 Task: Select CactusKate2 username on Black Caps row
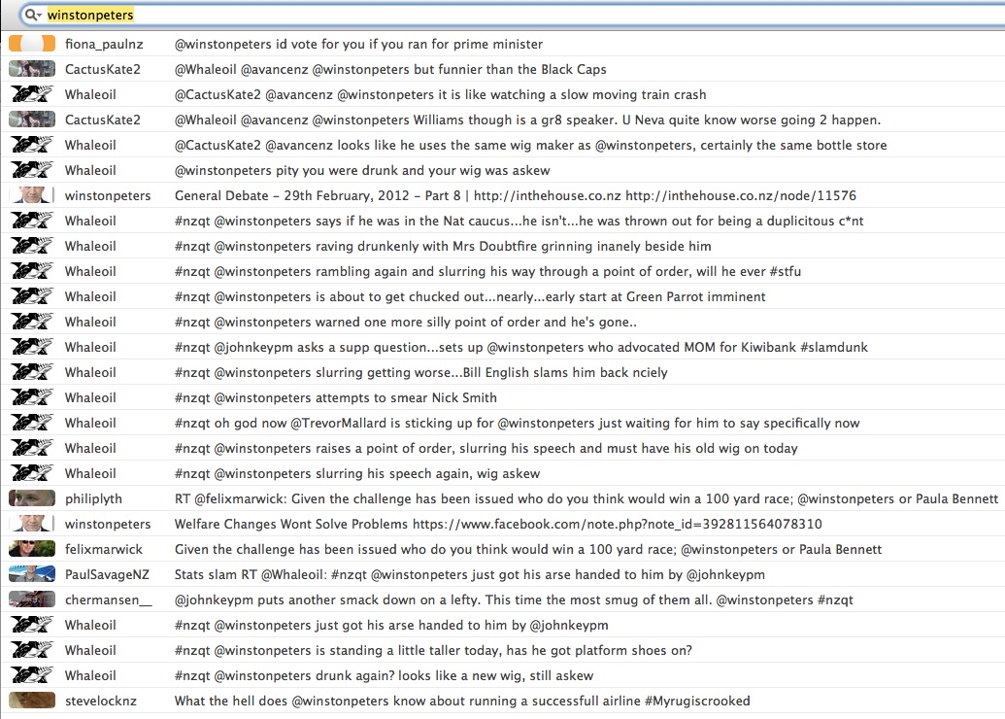coord(103,69)
